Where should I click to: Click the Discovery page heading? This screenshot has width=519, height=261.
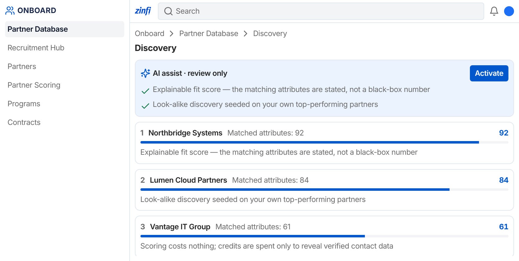(156, 48)
